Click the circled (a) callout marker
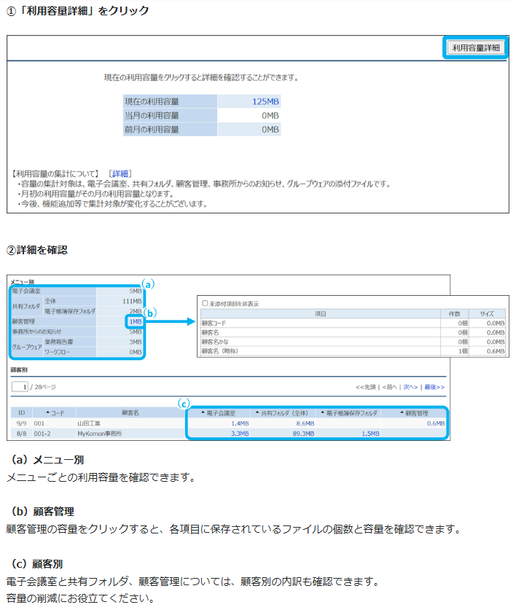516x610 pixels. click(x=148, y=284)
